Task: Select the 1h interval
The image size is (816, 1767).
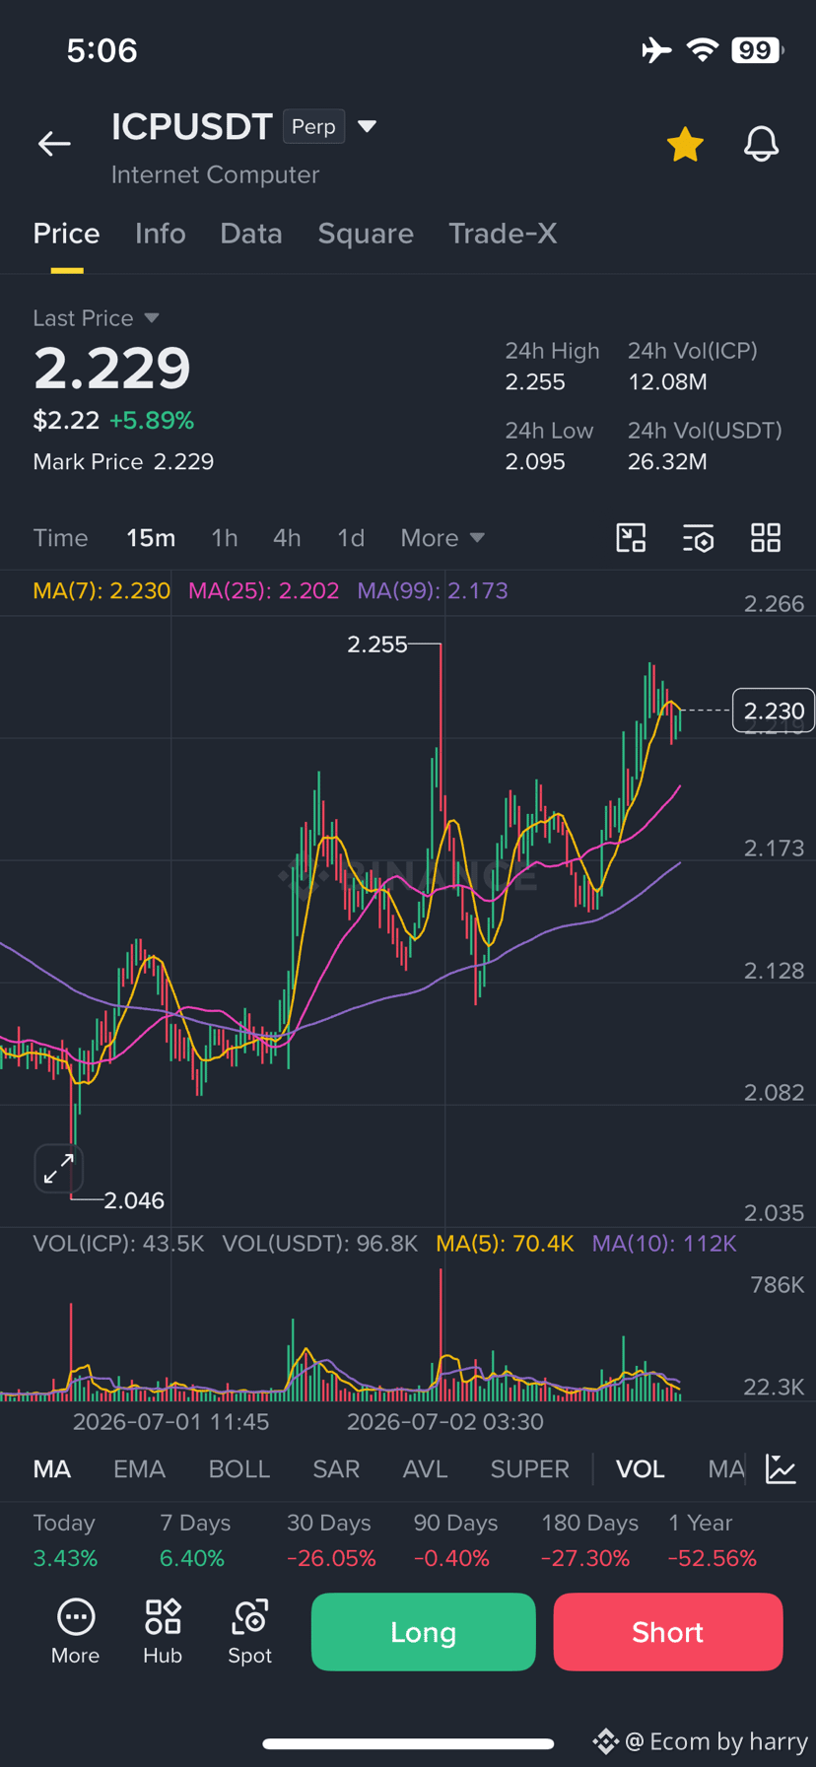Action: [225, 538]
